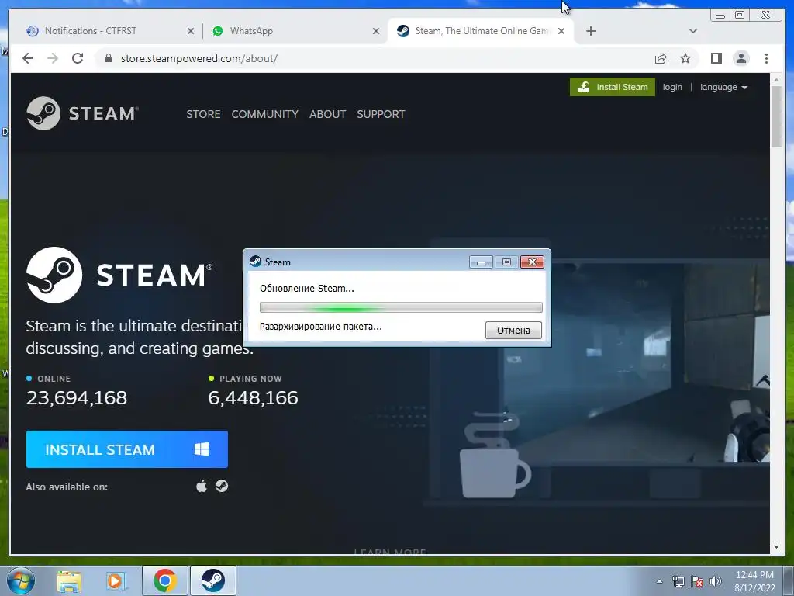Click the Chrome taskbar icon
The image size is (794, 596).
point(165,580)
